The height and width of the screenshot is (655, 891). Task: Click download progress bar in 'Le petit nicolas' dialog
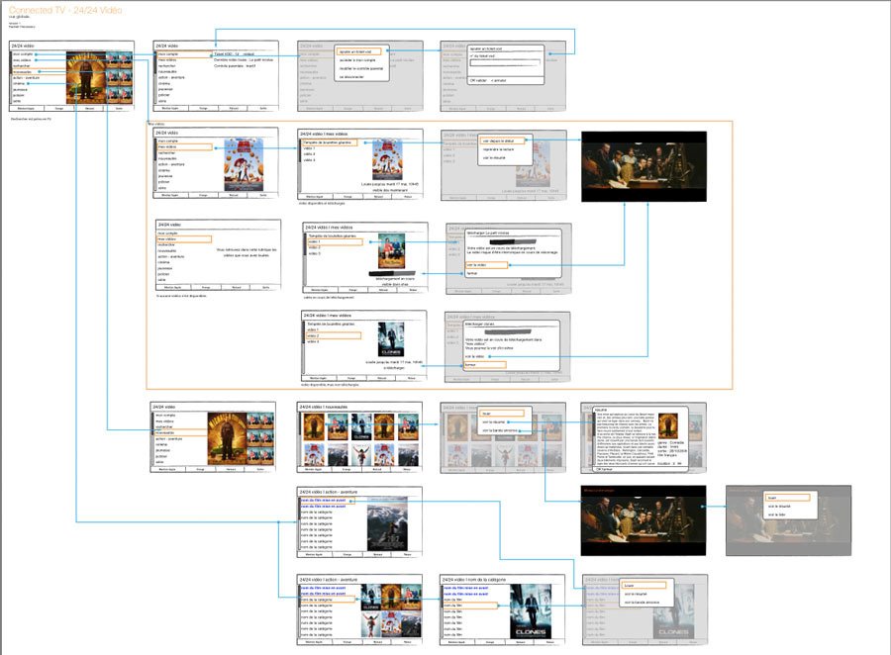click(x=510, y=241)
